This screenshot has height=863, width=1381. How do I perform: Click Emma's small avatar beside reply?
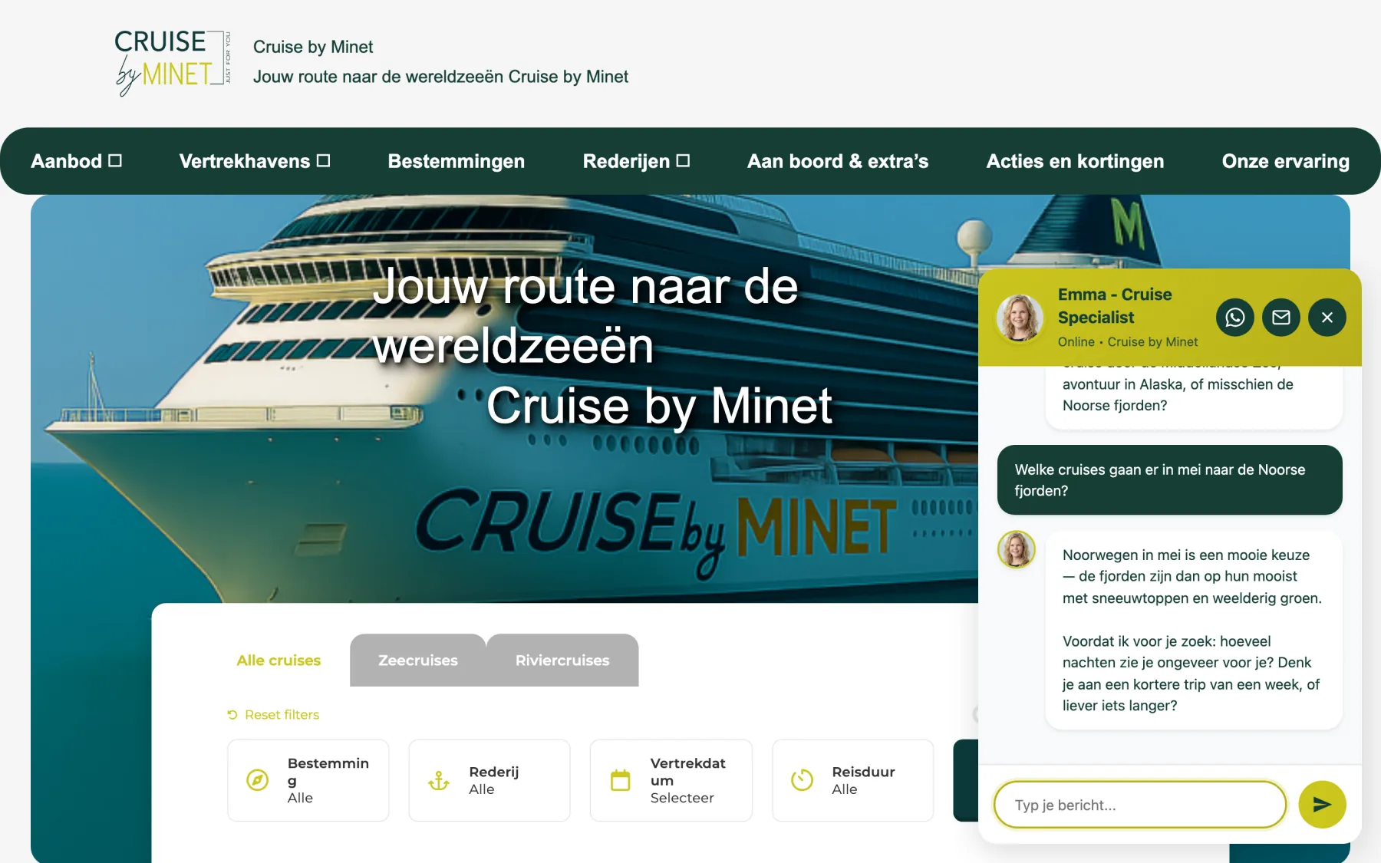coord(1016,549)
